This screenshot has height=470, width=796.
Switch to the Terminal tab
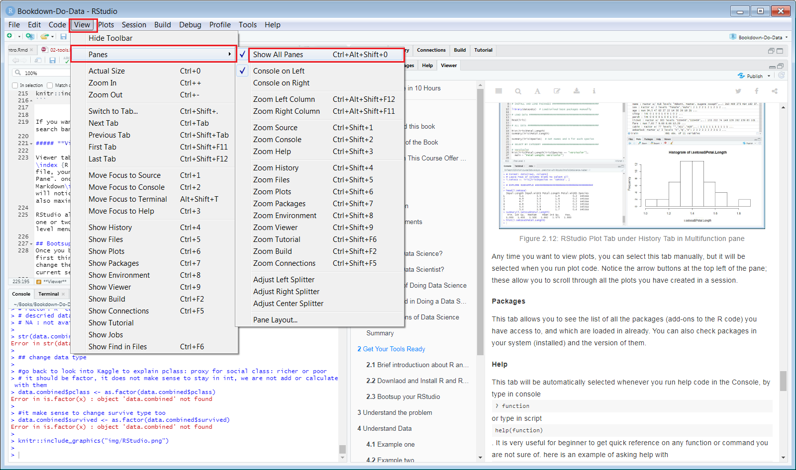pos(49,294)
